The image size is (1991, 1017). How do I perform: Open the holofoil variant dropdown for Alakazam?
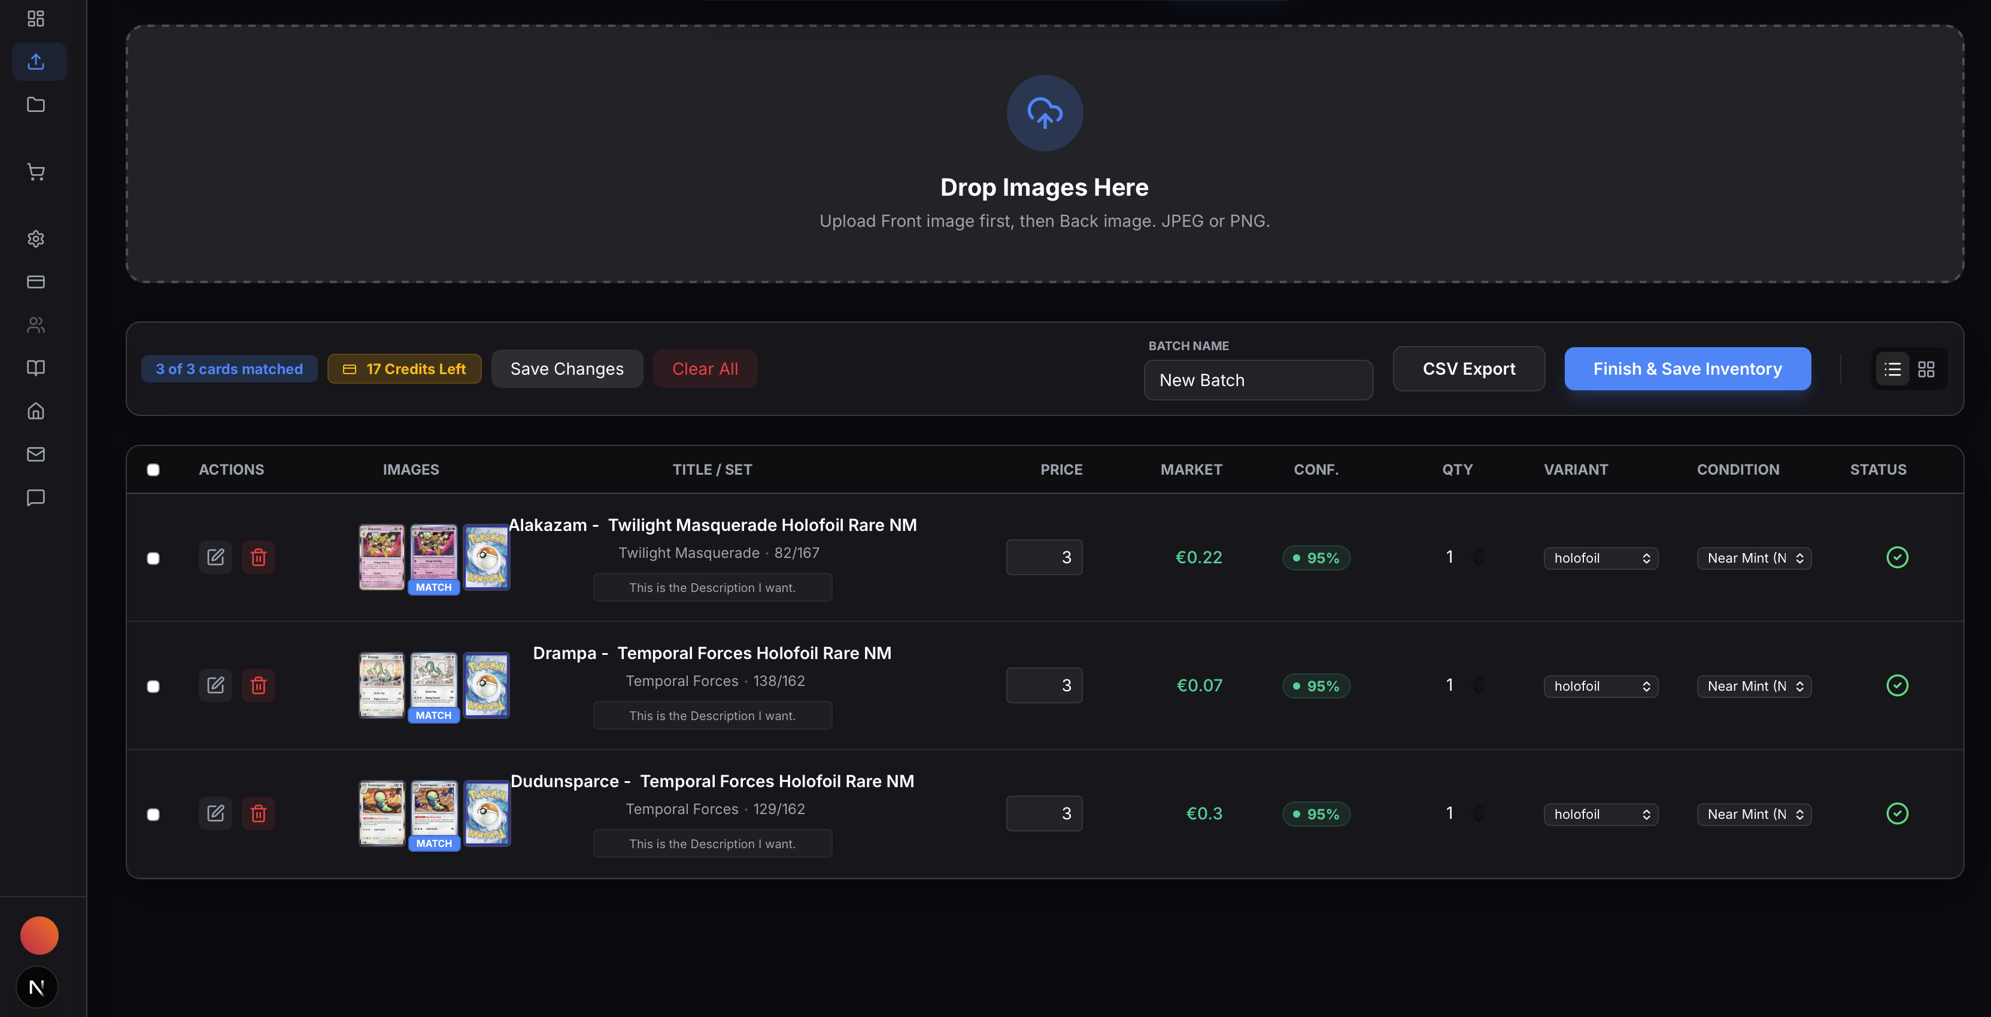tap(1601, 558)
